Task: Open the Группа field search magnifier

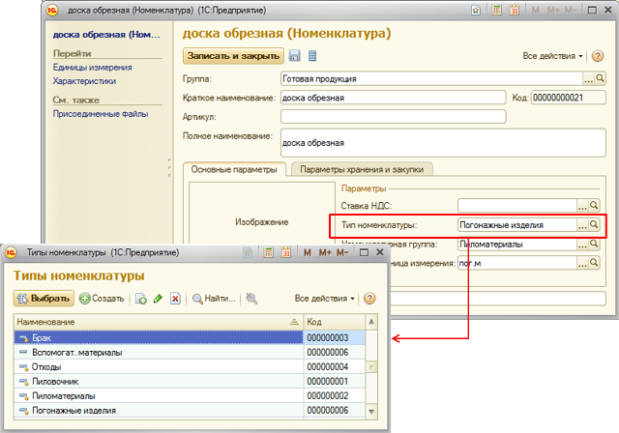Action: tap(600, 78)
